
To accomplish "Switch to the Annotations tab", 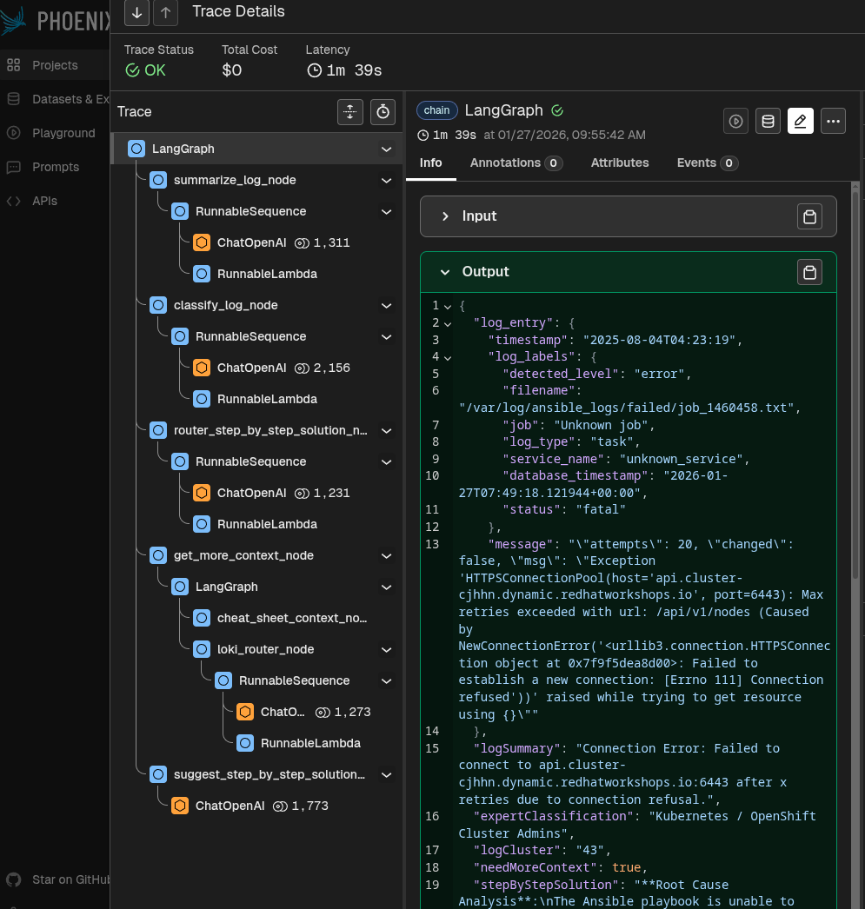I will (x=516, y=163).
